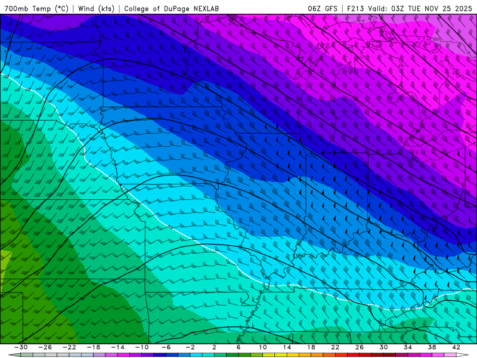Click the 18 value on the temperature scale
The height and width of the screenshot is (358, 477).
click(x=311, y=347)
